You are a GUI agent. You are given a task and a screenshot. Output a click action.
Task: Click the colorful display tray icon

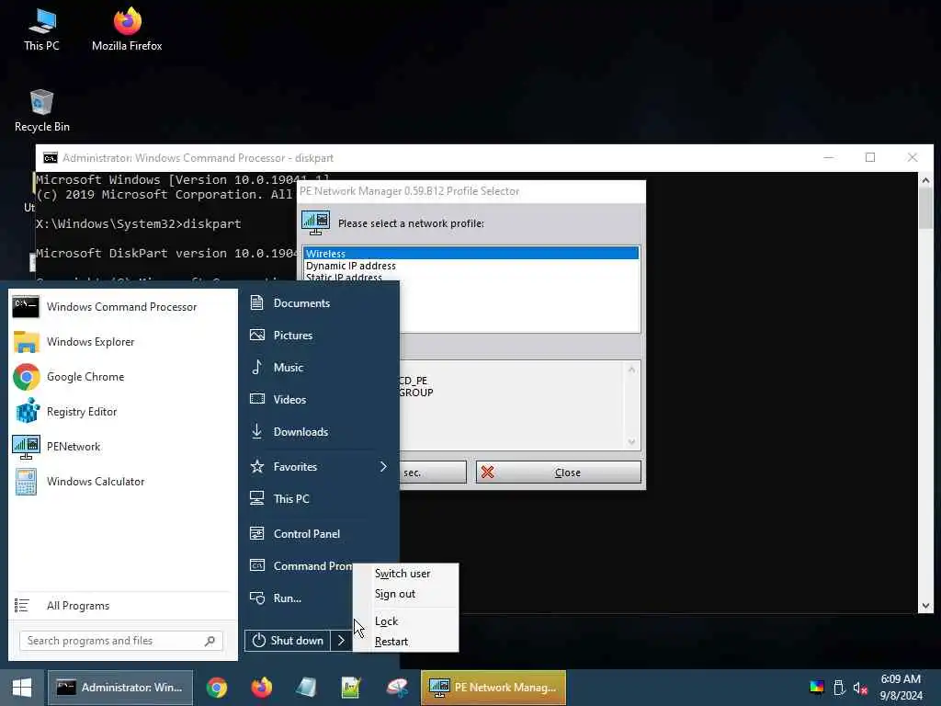(817, 688)
